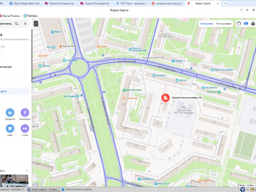This screenshot has width=256, height=192.
Task: Click the Библиотека № 1 marker
Action: coord(162,58)
